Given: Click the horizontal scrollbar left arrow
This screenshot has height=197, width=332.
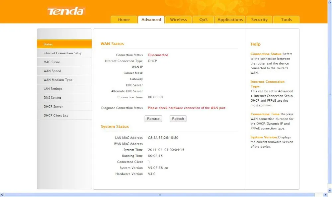Looking at the screenshot, I should [x=2, y=195].
